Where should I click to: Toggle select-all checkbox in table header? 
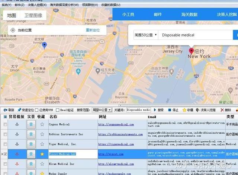[5, 117]
